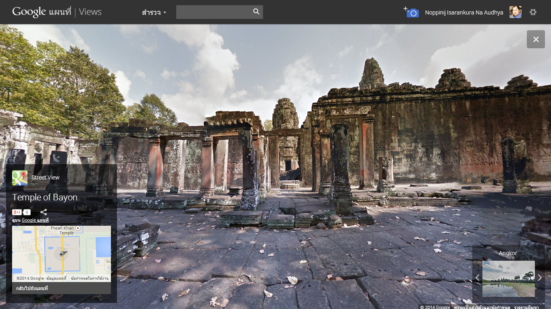Click the ข้อกำหนดในการใช้งาน map terms link
Viewport: 551px width, 309px height.
(90, 278)
